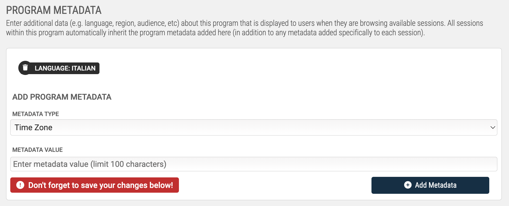509x206 pixels.
Task: Open the Metadata Type dropdown
Action: (x=254, y=127)
